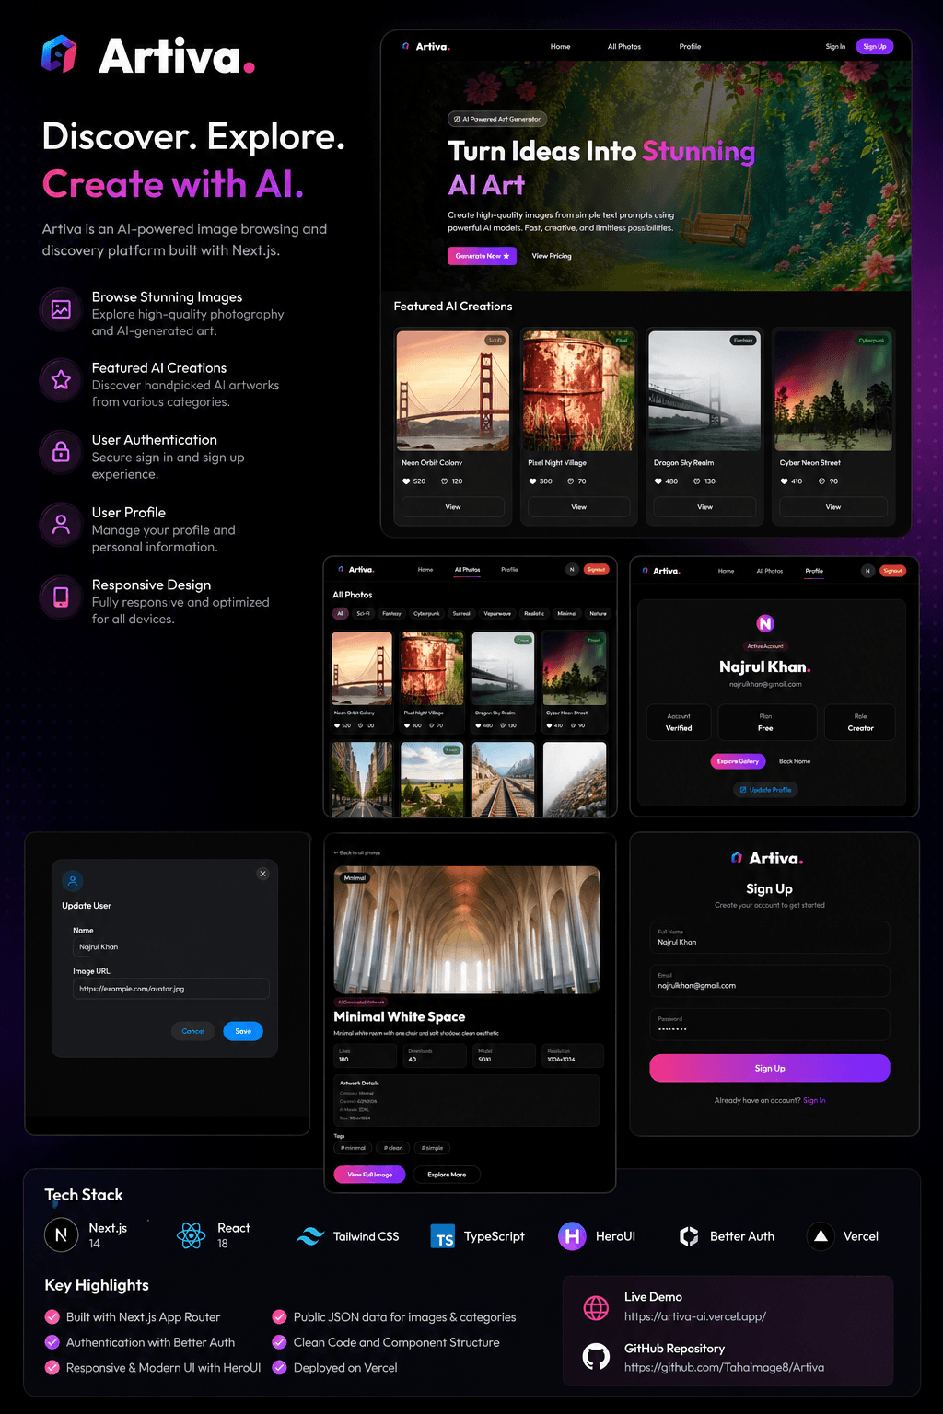Open the artiva-ai.vercel.app live demo link
The width and height of the screenshot is (943, 1414).
(x=695, y=1316)
